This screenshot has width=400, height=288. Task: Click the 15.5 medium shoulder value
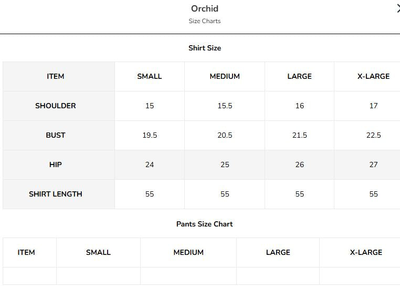click(x=225, y=106)
